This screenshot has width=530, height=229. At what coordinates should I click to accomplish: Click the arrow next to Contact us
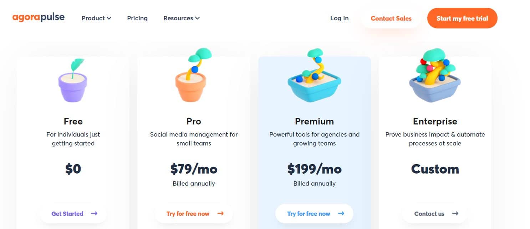click(x=455, y=214)
